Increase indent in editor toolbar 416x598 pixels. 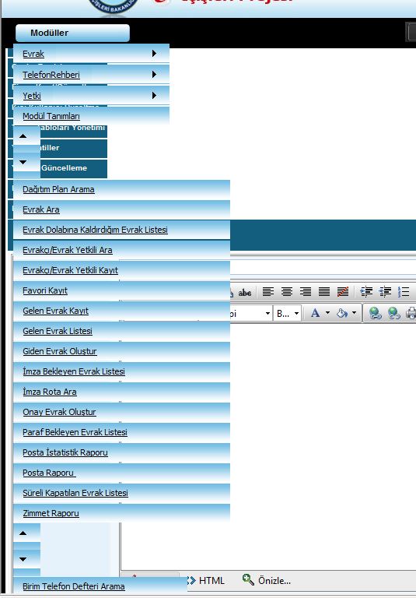tap(366, 292)
